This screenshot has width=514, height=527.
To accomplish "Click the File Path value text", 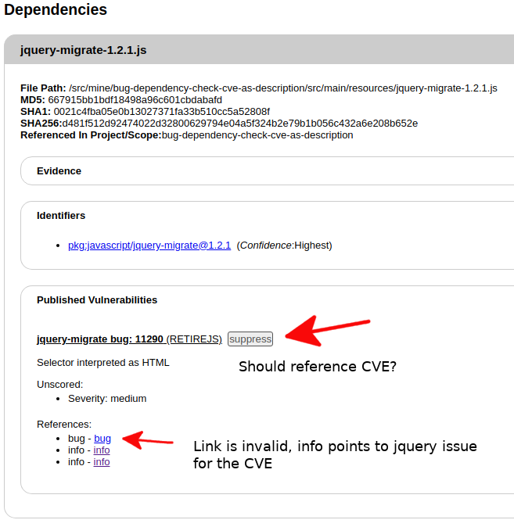I will (283, 88).
